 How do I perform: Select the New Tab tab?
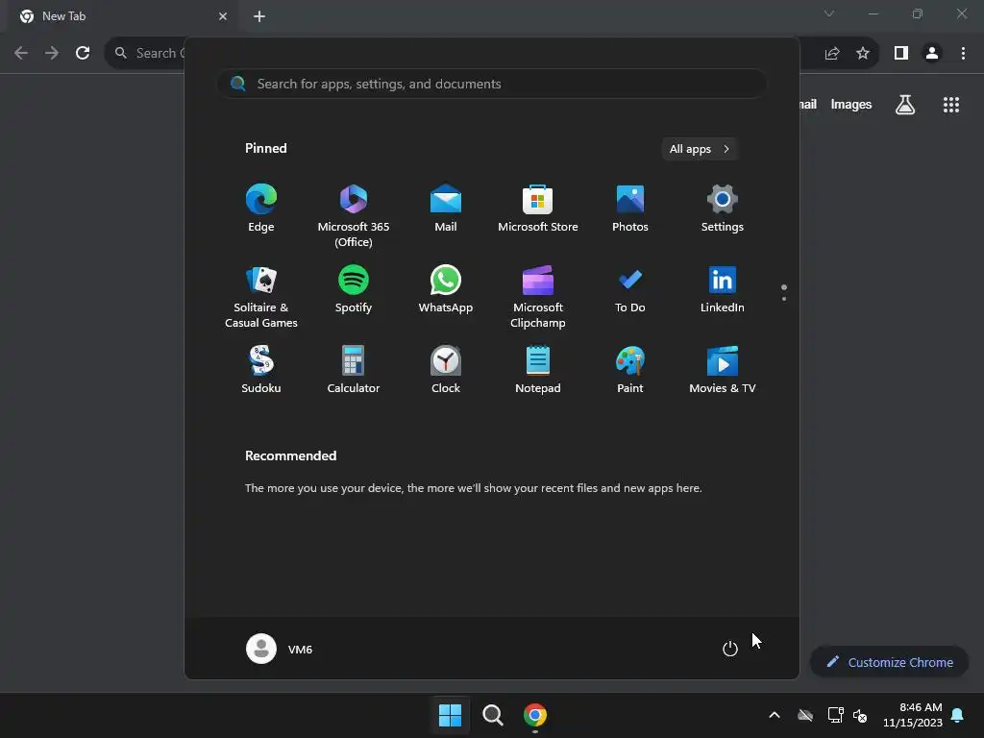coord(122,16)
